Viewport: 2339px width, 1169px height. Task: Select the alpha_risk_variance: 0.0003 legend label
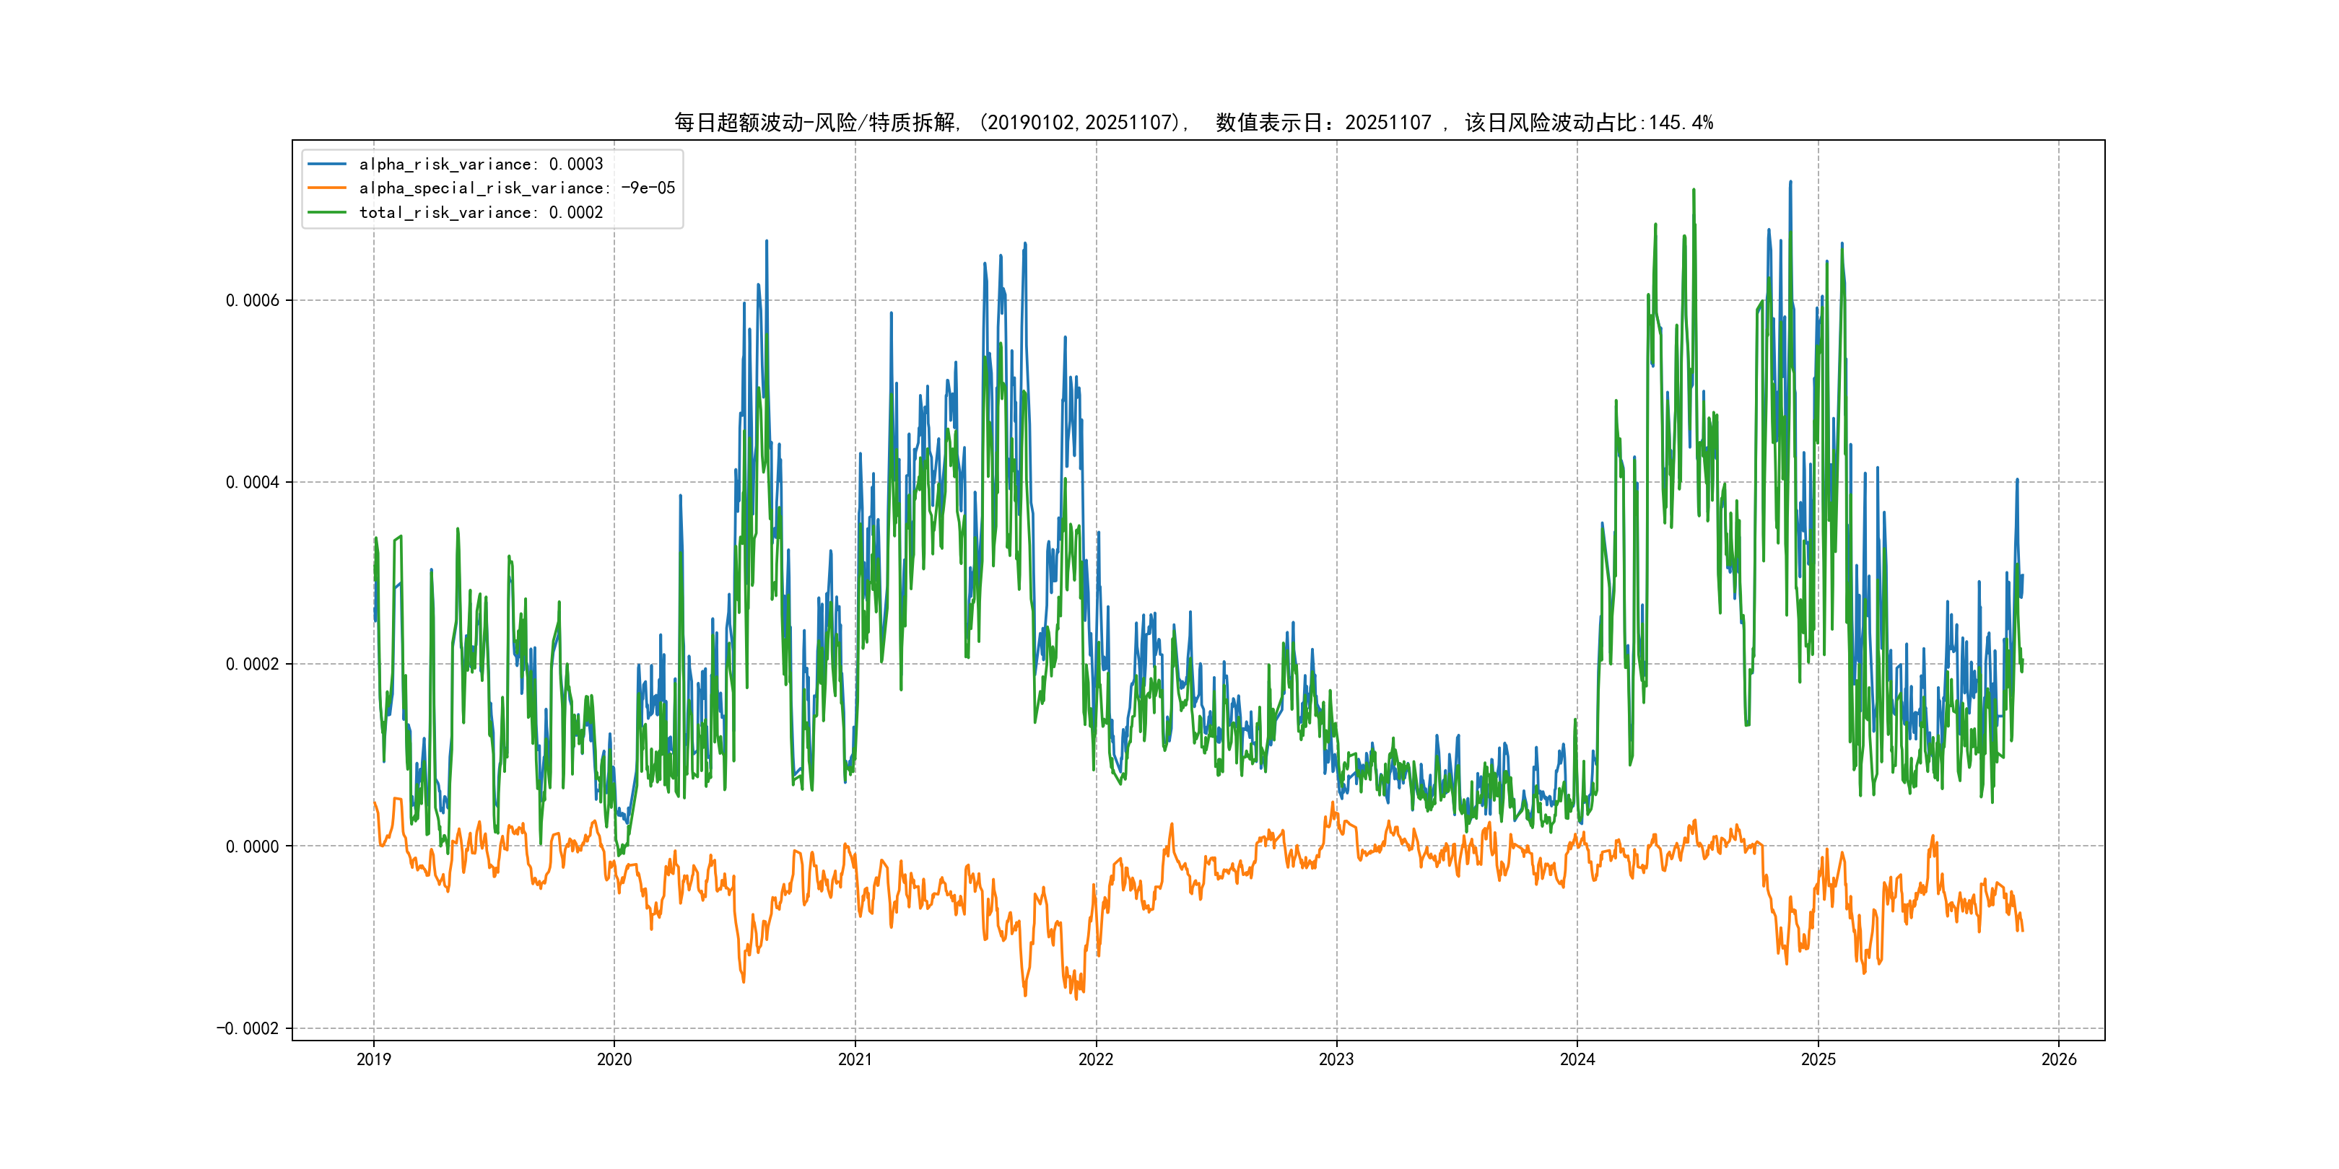coord(480,165)
